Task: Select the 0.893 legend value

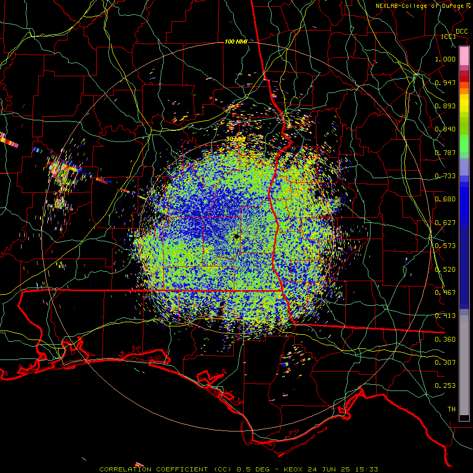Action: (445, 106)
